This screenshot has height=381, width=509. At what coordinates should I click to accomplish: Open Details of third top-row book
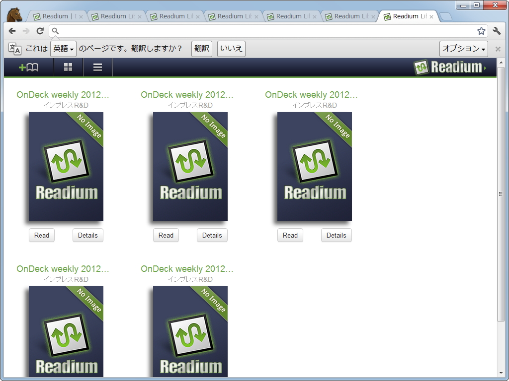tap(337, 235)
